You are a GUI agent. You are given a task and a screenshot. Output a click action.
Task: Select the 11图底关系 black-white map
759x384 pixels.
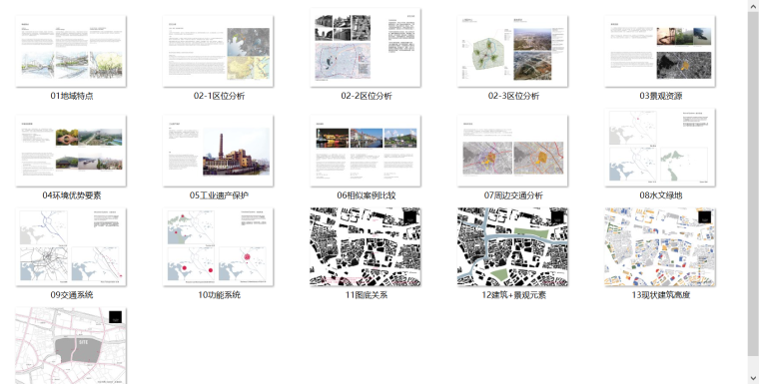coord(366,247)
